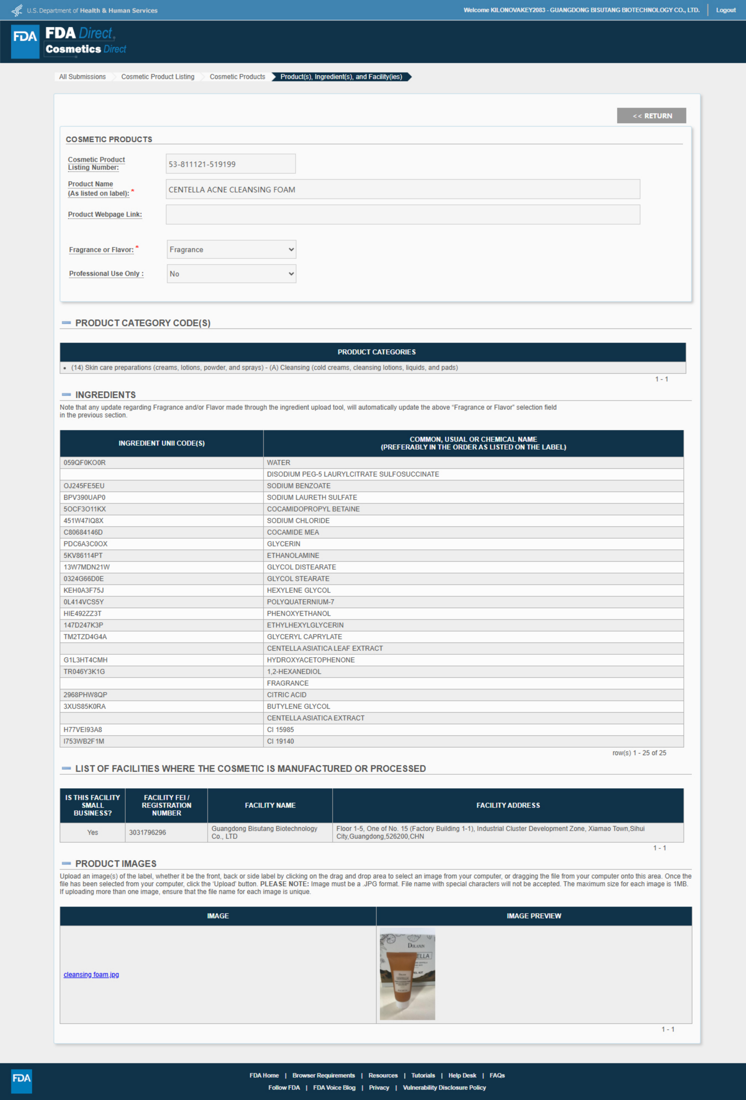Open the Tutorials footer link
This screenshot has height=1100, width=746.
coord(423,1075)
